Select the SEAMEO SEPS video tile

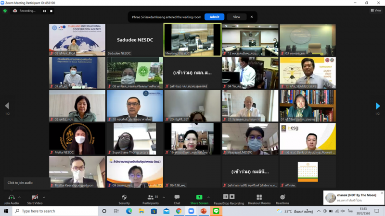point(308,73)
